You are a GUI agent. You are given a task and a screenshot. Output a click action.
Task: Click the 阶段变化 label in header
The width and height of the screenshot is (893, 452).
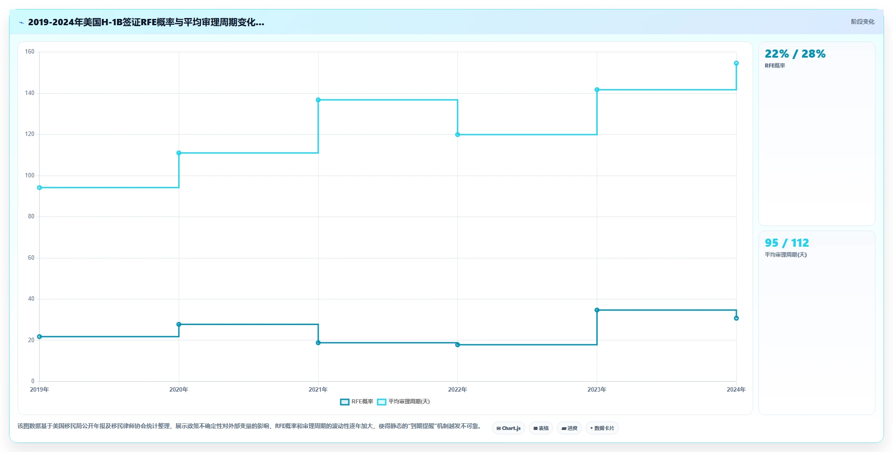coord(862,22)
